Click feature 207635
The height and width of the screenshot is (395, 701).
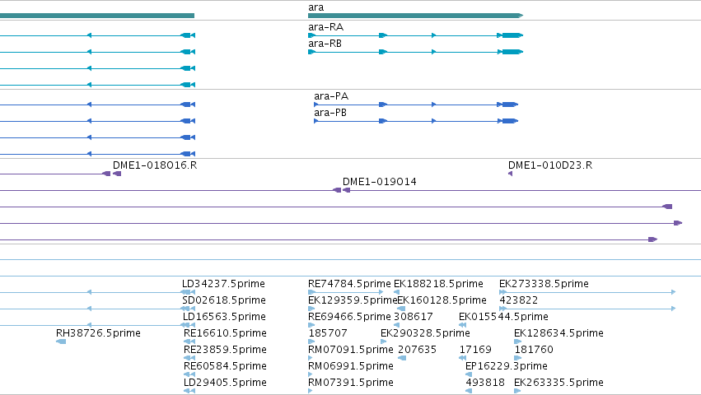click(417, 350)
